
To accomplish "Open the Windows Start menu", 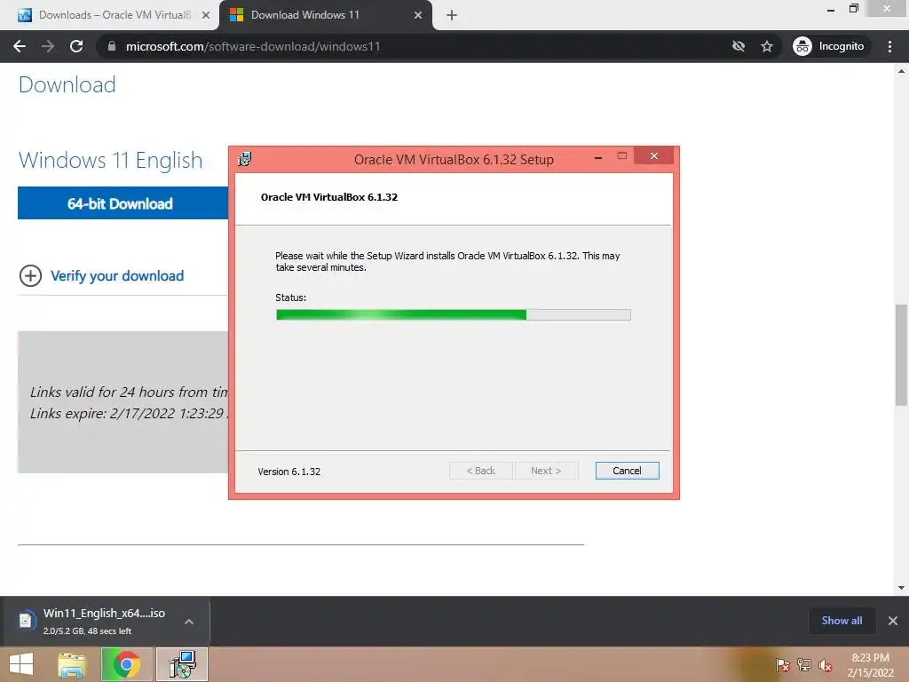I will (x=21, y=664).
